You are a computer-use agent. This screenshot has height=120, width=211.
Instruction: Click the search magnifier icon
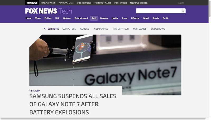coord(183,11)
